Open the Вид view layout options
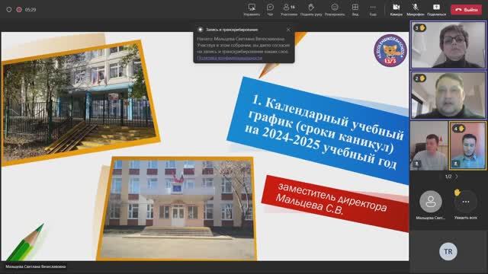Image resolution: width=488 pixels, height=274 pixels. (x=355, y=9)
